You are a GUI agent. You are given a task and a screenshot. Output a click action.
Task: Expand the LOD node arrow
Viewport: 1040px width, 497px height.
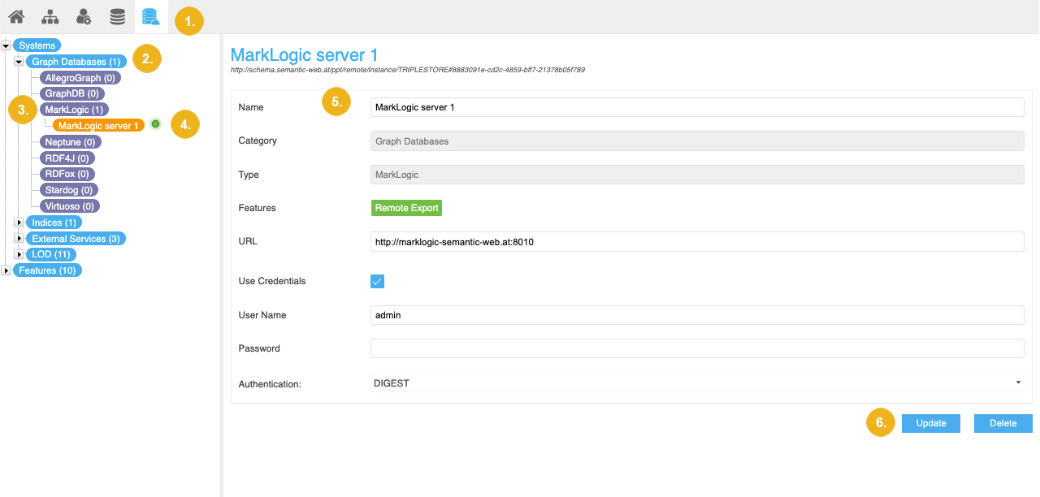[19, 254]
